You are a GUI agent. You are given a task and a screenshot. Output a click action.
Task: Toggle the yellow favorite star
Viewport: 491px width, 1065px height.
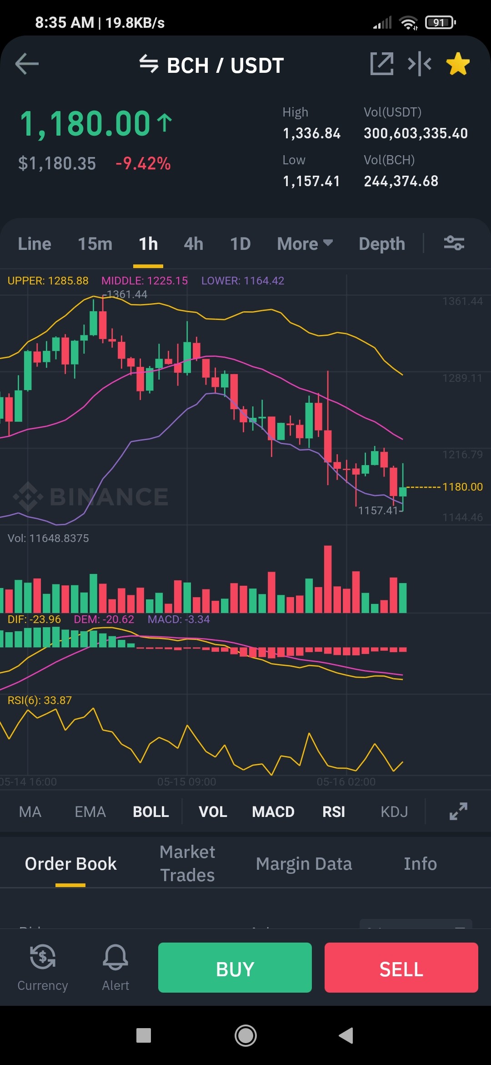click(x=458, y=64)
